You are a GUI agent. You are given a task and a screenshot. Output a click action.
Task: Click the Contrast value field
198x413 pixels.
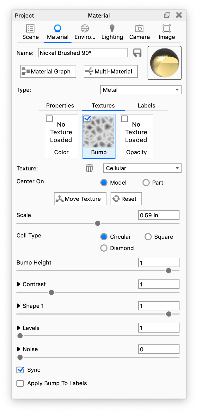[x=159, y=284]
